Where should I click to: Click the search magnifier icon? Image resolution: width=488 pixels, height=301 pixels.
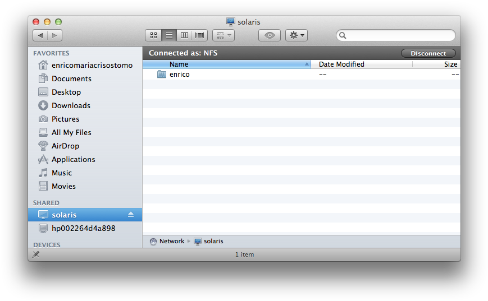(x=343, y=35)
